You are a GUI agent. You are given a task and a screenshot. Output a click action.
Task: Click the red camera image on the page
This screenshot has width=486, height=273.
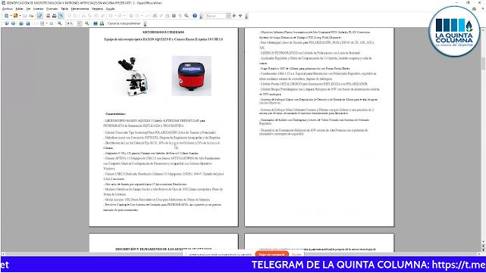[192, 76]
